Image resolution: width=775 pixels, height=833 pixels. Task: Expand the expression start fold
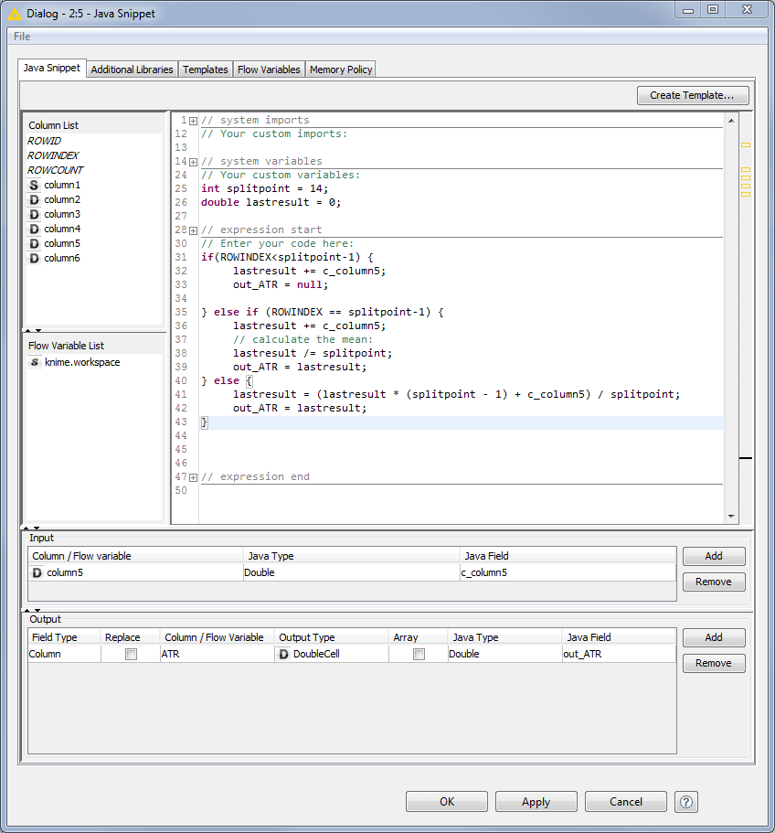(193, 230)
